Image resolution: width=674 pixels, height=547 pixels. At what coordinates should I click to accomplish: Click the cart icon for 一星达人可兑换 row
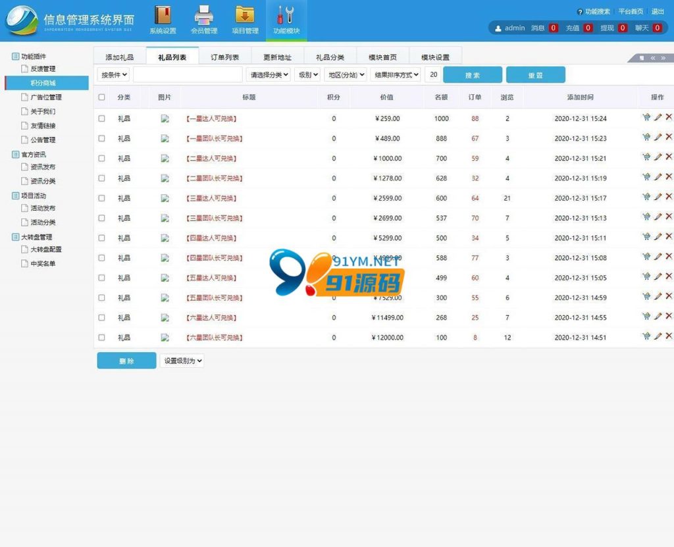pyautogui.click(x=646, y=117)
